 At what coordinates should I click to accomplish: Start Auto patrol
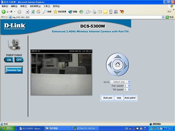pyautogui.click(x=130, y=98)
